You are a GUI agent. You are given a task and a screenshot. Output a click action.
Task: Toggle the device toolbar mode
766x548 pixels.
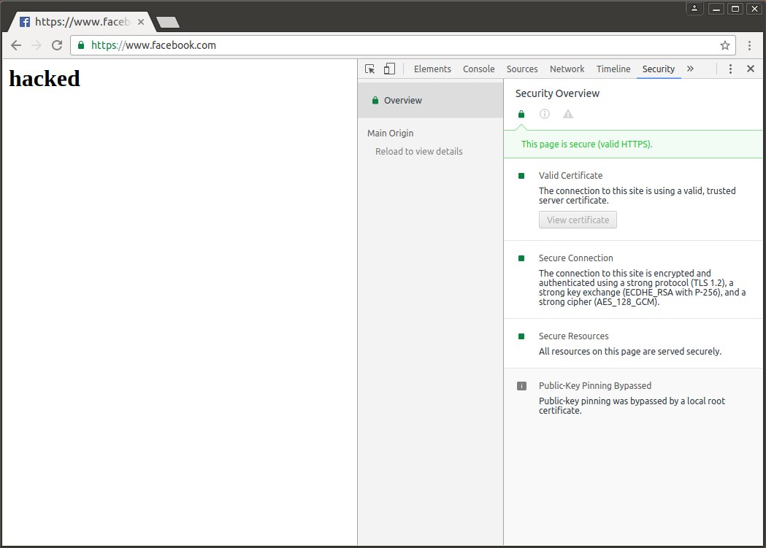pos(389,69)
